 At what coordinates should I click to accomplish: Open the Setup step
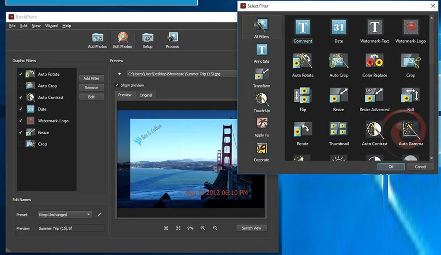147,41
